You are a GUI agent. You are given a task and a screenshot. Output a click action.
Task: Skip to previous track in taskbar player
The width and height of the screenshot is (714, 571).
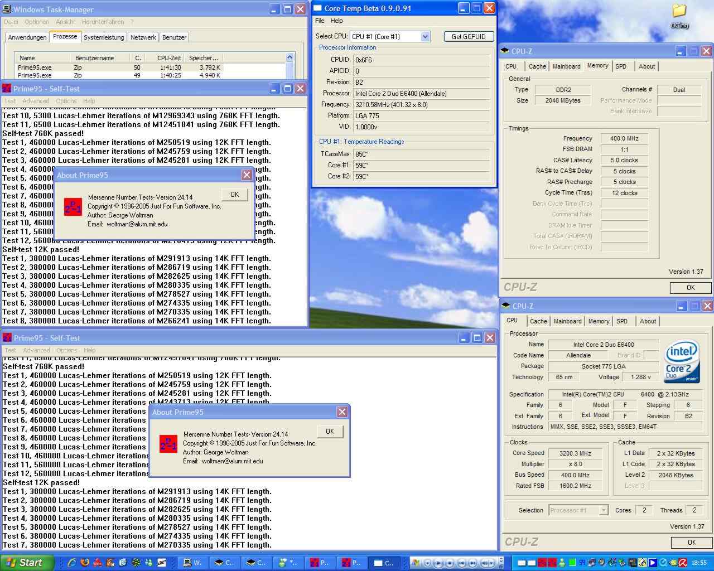tap(461, 563)
